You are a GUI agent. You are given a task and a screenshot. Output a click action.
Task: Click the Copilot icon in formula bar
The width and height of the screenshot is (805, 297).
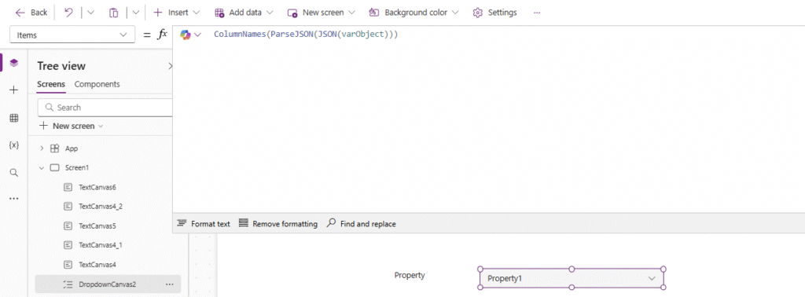tap(186, 35)
